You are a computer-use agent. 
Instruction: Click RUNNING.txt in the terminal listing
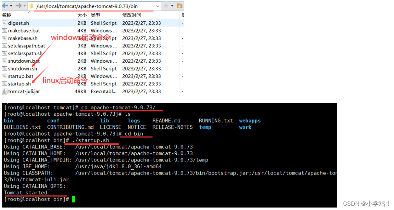[x=216, y=121]
